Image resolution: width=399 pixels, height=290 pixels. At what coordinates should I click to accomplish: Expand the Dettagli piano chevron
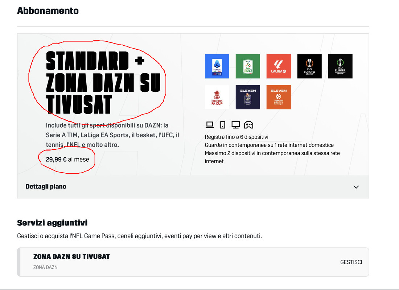coord(356,187)
